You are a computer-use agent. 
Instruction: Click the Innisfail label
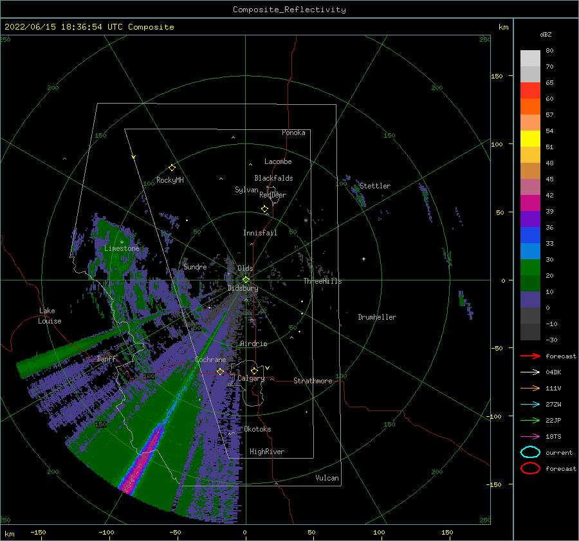[260, 233]
